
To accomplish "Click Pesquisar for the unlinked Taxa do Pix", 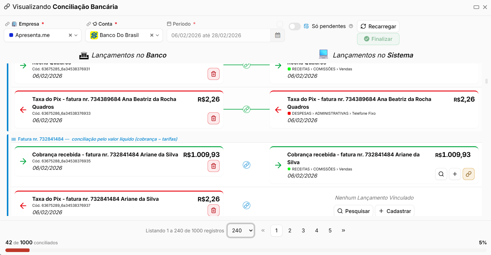I will click(x=353, y=211).
